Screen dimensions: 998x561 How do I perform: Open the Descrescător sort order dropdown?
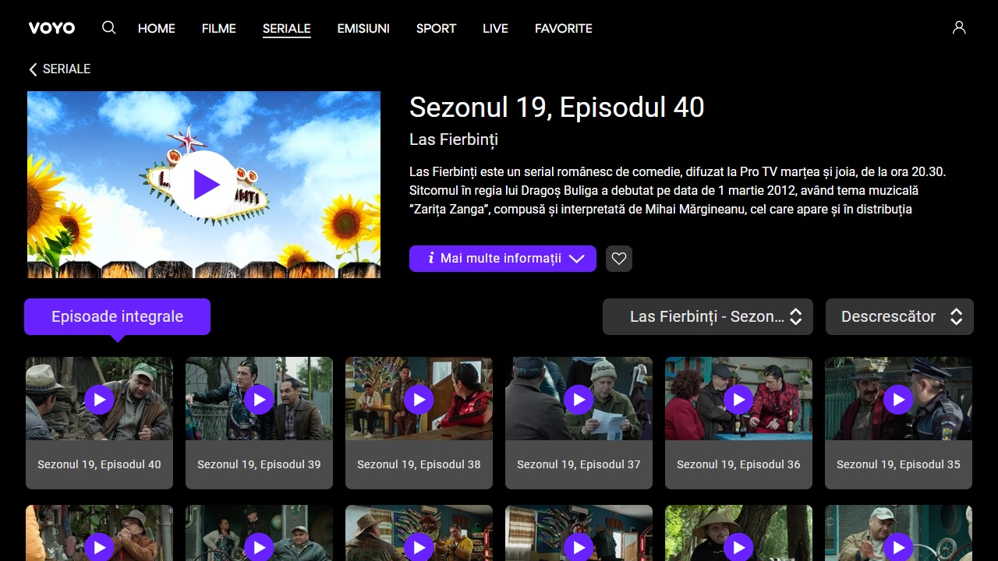pos(900,317)
